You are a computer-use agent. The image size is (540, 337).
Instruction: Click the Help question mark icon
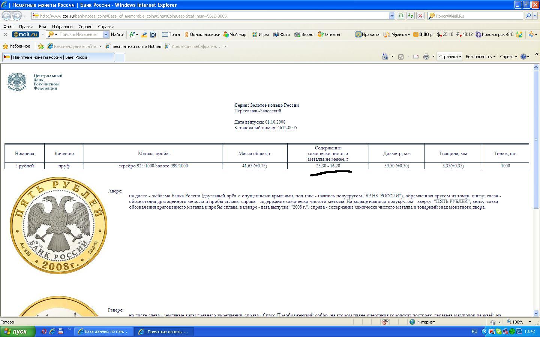pos(523,57)
